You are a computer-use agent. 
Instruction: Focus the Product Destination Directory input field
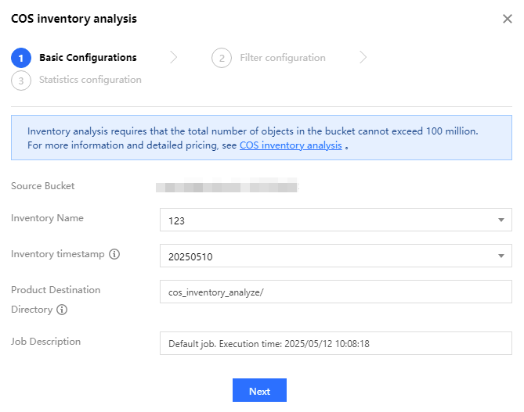coord(335,292)
